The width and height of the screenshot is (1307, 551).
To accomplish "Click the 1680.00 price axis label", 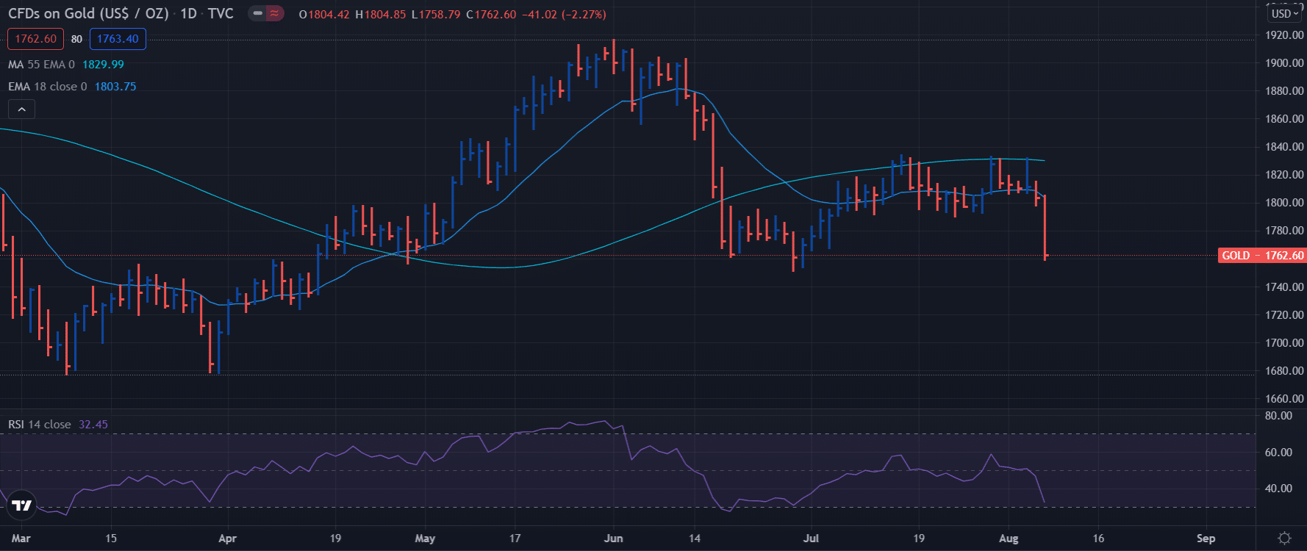I will point(1284,371).
